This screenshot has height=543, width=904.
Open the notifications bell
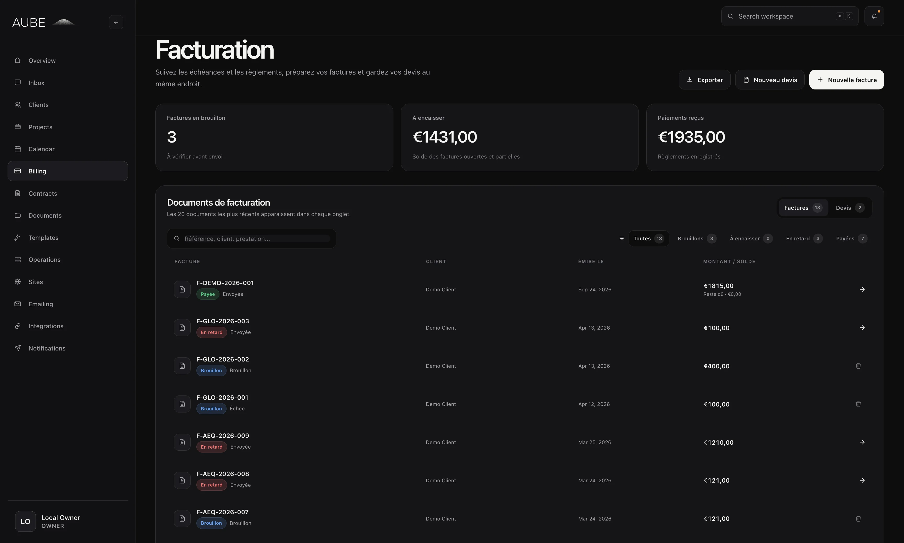click(x=874, y=16)
